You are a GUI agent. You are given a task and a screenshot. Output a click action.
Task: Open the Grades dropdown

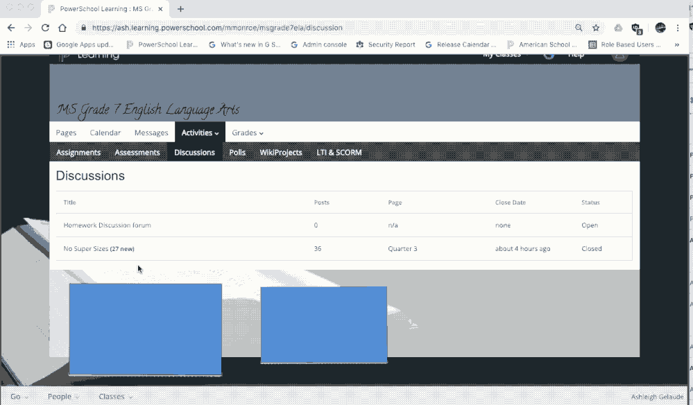coord(247,132)
